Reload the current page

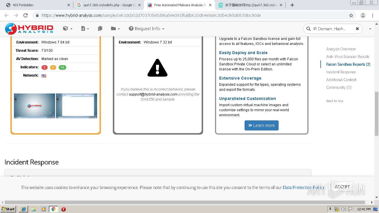(25, 15)
